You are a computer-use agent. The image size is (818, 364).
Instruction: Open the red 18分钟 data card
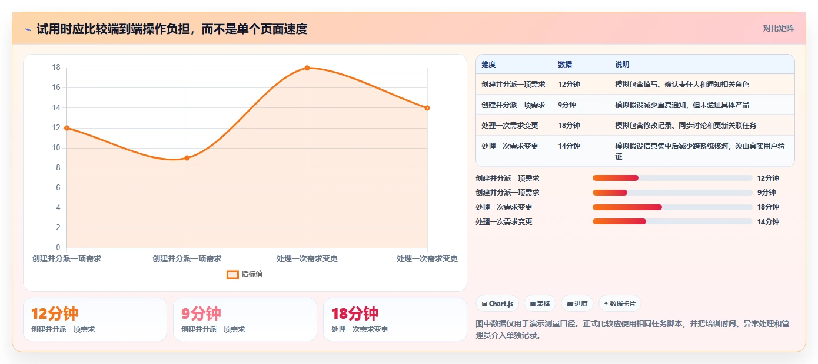pos(395,319)
